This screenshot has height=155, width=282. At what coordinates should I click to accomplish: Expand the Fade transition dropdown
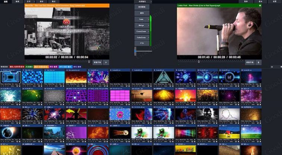click(148, 19)
